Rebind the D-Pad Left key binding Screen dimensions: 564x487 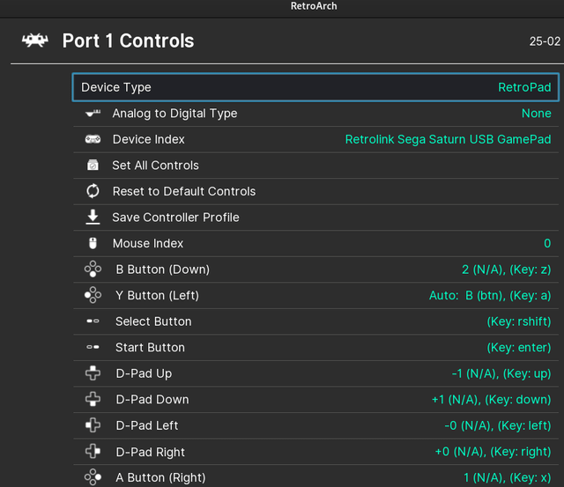pos(497,425)
